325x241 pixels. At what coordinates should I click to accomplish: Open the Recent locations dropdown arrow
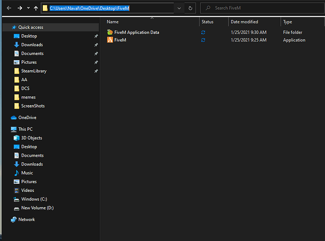(28, 9)
